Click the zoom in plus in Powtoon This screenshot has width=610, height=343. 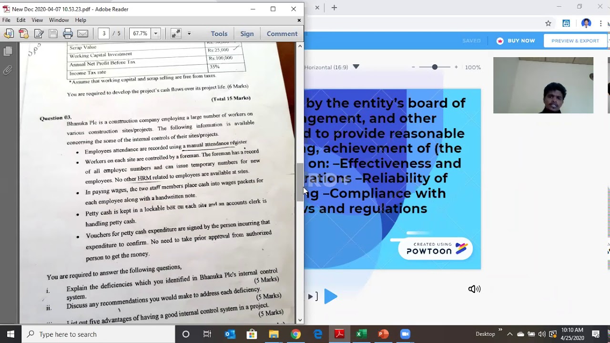456,67
